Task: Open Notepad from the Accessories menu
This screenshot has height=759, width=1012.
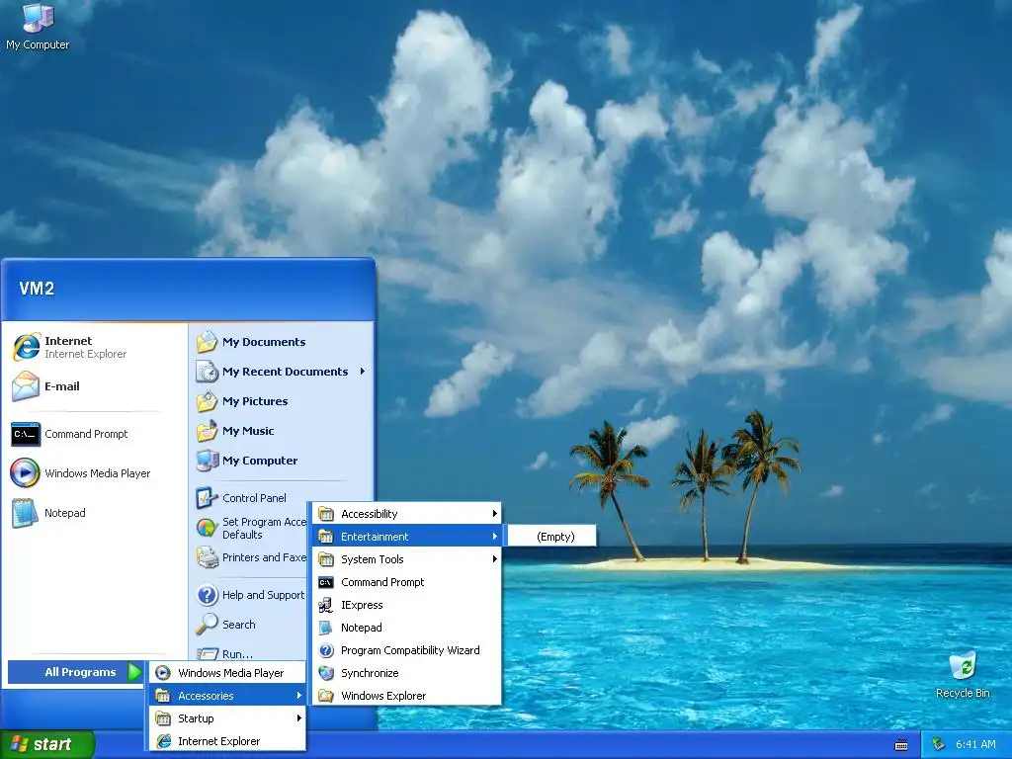Action: coord(406,628)
